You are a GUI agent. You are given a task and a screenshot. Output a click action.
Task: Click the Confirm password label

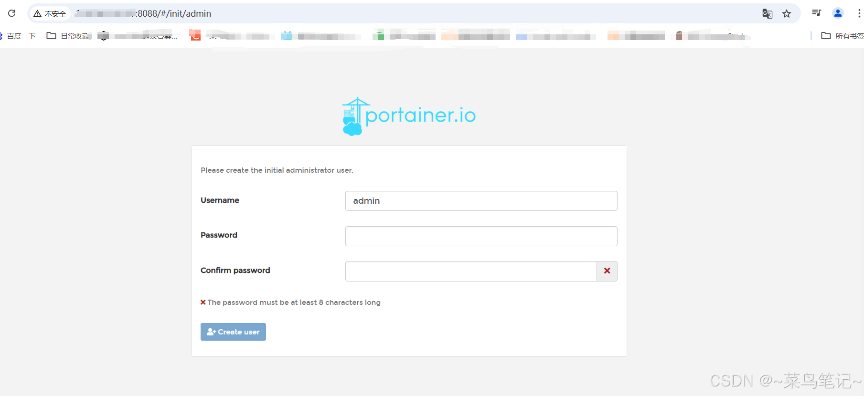pos(235,271)
